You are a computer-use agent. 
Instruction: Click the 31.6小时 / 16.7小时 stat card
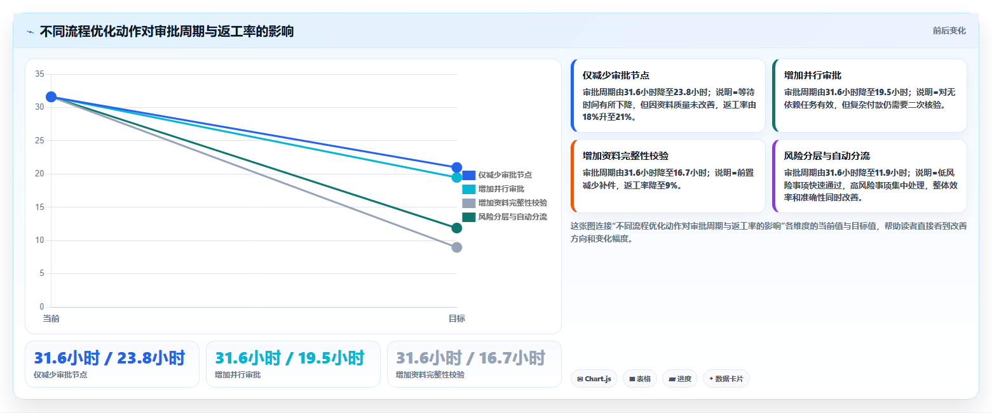click(474, 364)
